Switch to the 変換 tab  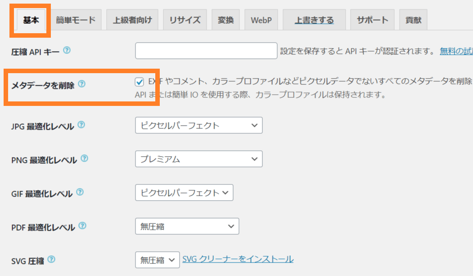coord(225,20)
